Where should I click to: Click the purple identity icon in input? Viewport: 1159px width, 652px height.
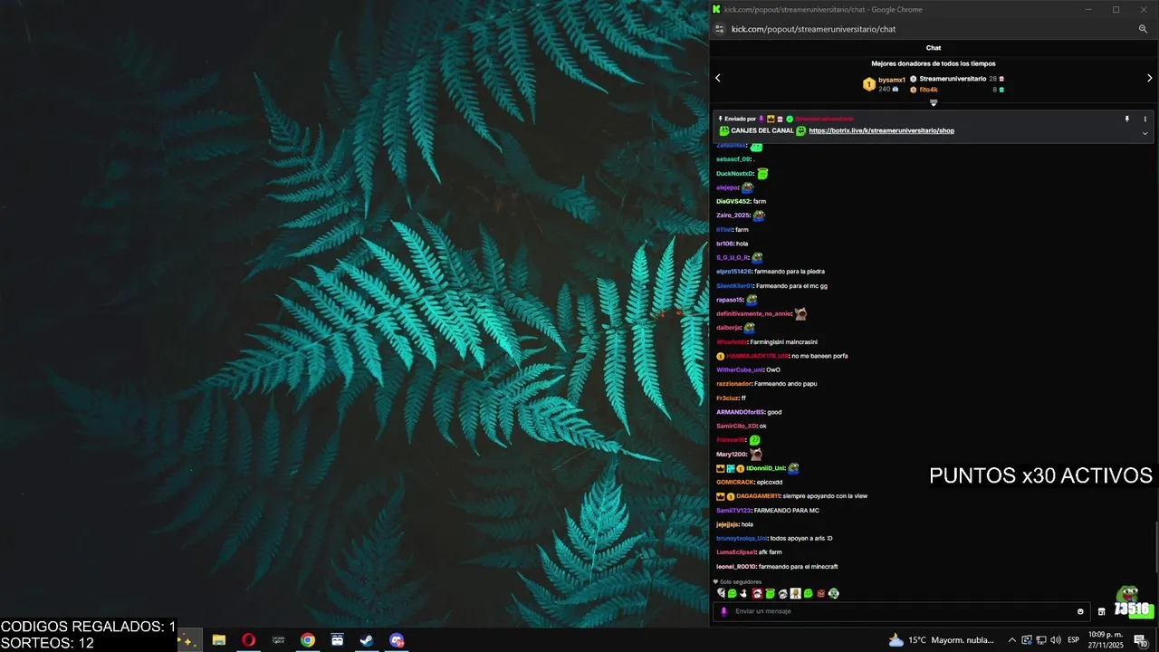723,611
